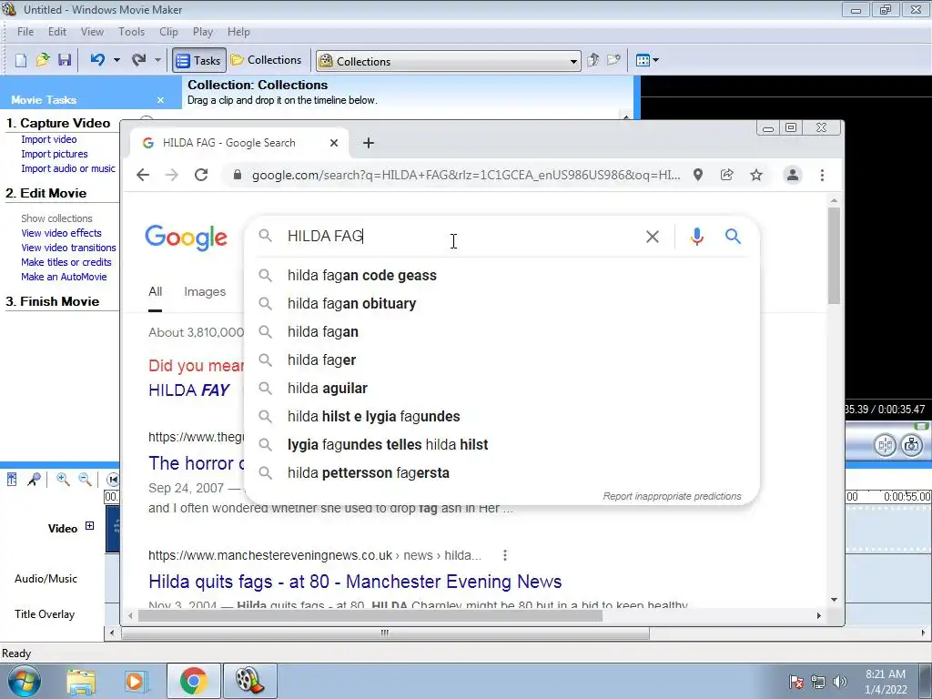Open Windows Explorer from the taskbar

coord(81,681)
